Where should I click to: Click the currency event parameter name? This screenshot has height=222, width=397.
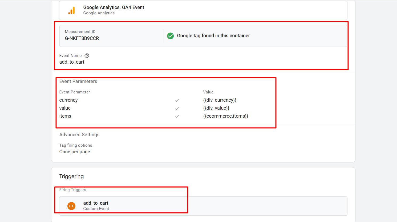[68, 100]
